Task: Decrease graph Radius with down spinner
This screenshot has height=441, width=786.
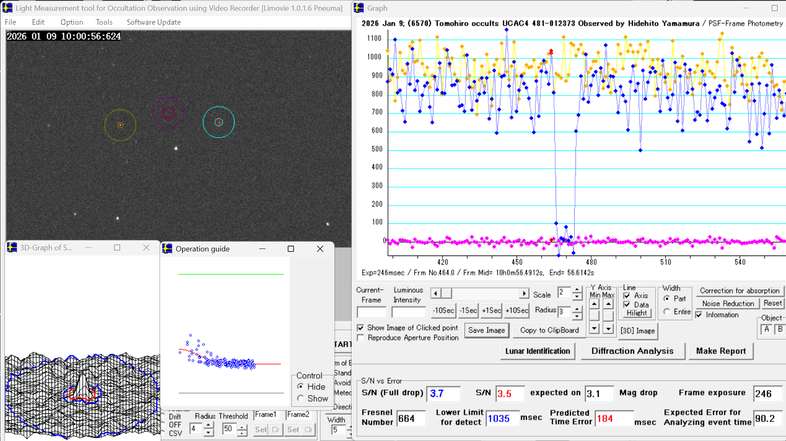Action: tap(577, 316)
